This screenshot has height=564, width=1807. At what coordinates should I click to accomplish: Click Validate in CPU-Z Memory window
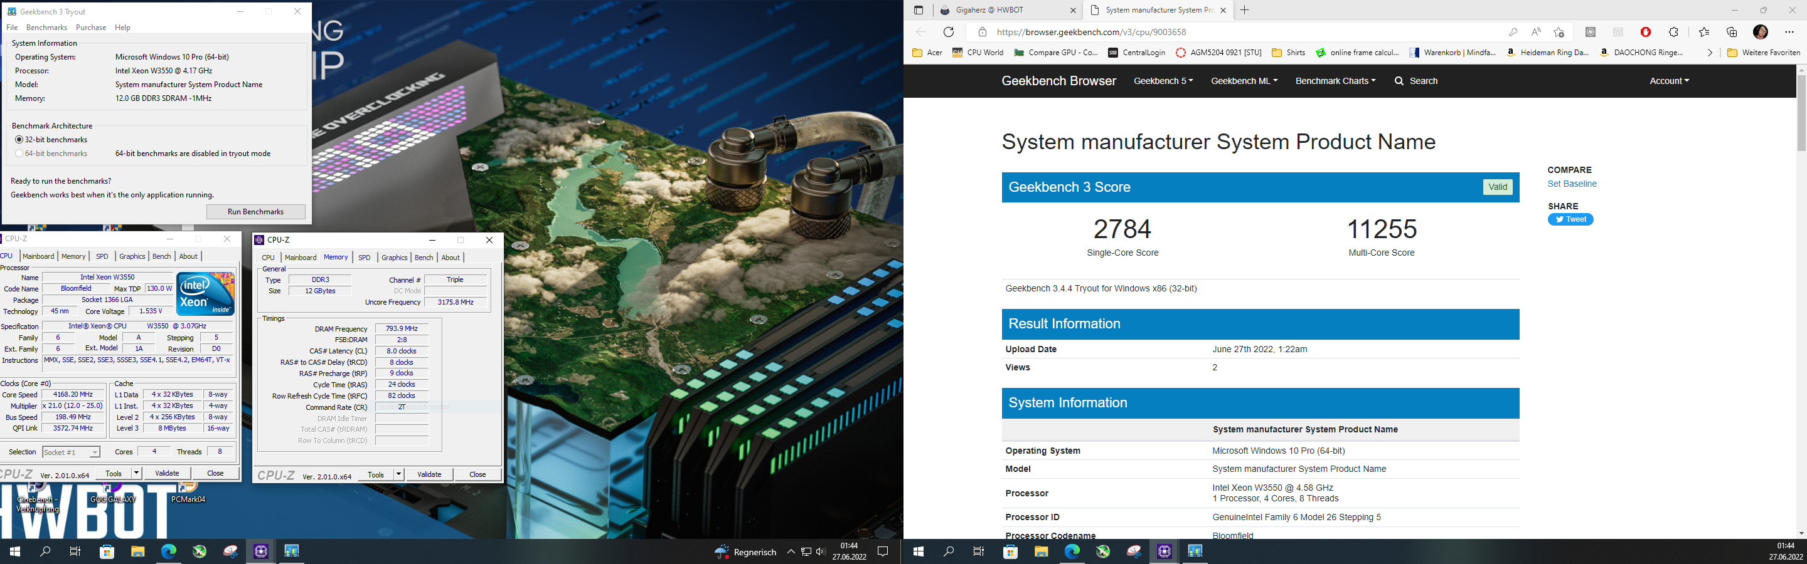(x=429, y=474)
